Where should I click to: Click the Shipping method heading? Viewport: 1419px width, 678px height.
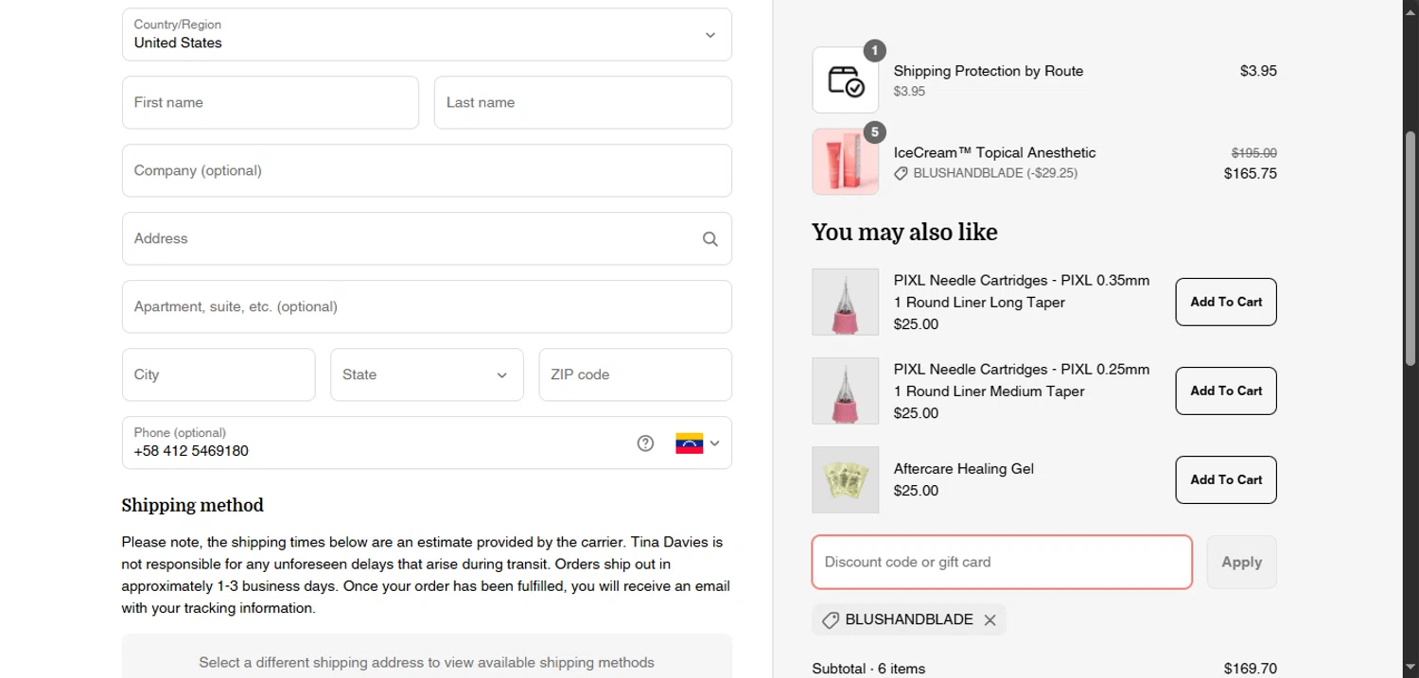click(192, 505)
